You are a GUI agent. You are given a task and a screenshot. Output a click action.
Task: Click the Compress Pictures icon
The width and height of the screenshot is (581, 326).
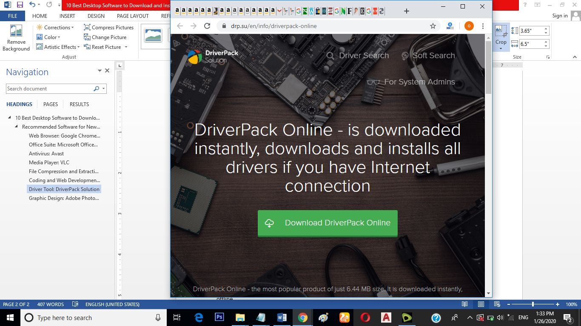87,28
